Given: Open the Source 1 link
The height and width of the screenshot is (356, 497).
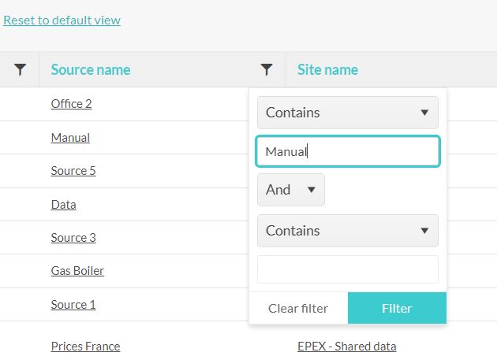Looking at the screenshot, I should tap(73, 305).
